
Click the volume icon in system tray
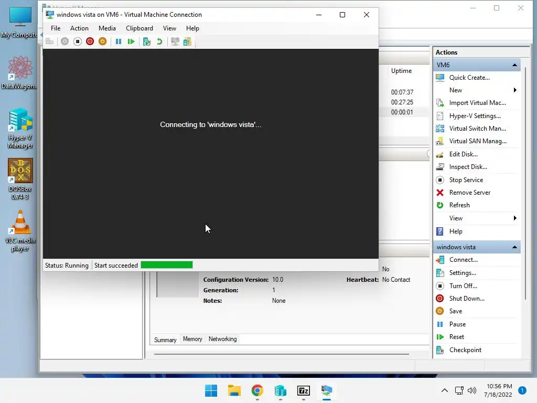(471, 390)
